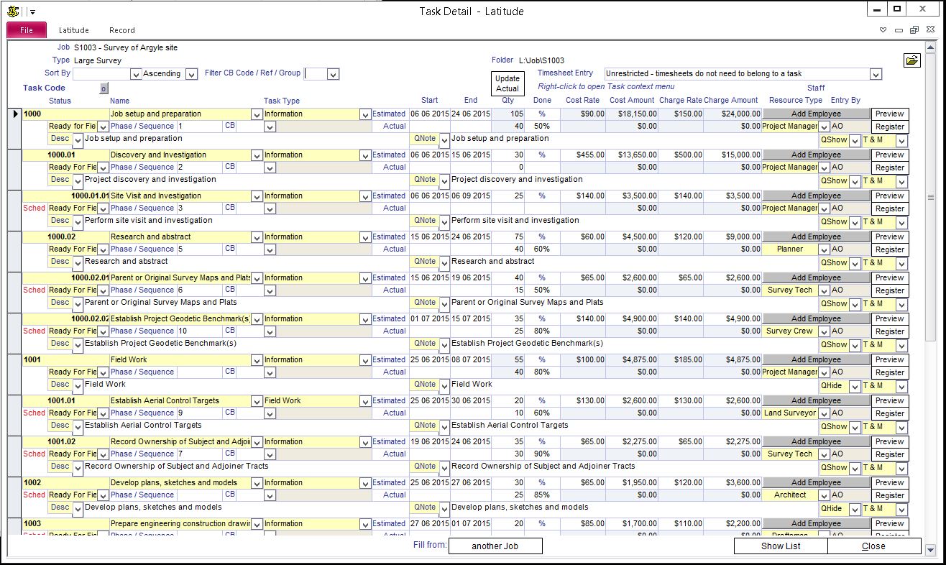Click the 'Job setup and preparation' name field

pyautogui.click(x=180, y=114)
